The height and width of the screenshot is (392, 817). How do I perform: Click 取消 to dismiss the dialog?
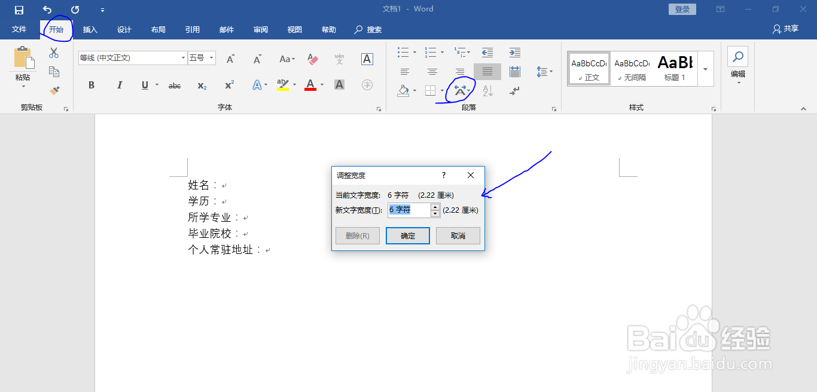click(x=458, y=235)
